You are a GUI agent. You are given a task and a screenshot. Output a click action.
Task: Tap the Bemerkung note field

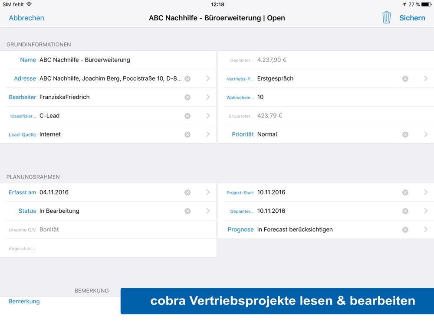point(24,302)
